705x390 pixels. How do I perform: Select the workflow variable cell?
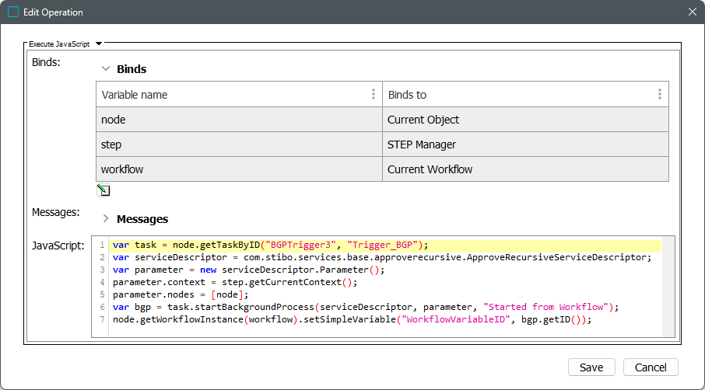pos(239,169)
